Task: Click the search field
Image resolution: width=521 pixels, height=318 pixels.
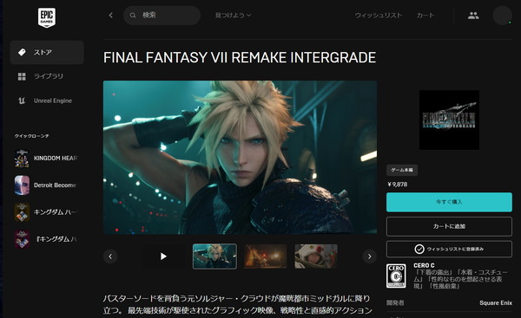Action: tap(162, 16)
